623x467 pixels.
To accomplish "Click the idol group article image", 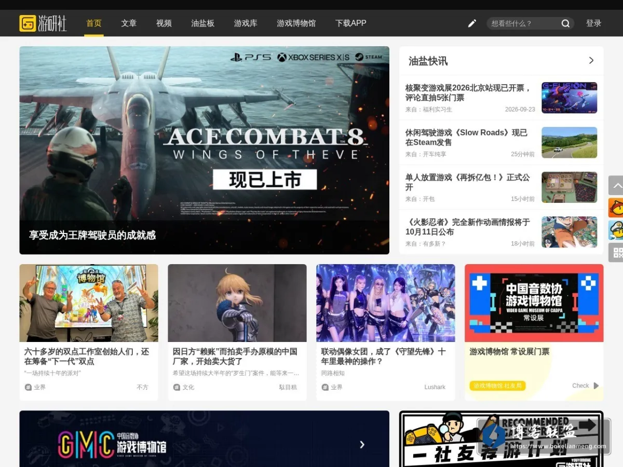I will pyautogui.click(x=386, y=303).
